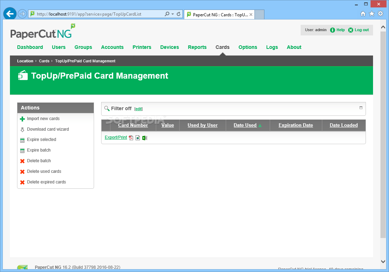Screen dimensions: 389x272
Task: Click red X icon beside Delete expired cards
Action: (22, 182)
